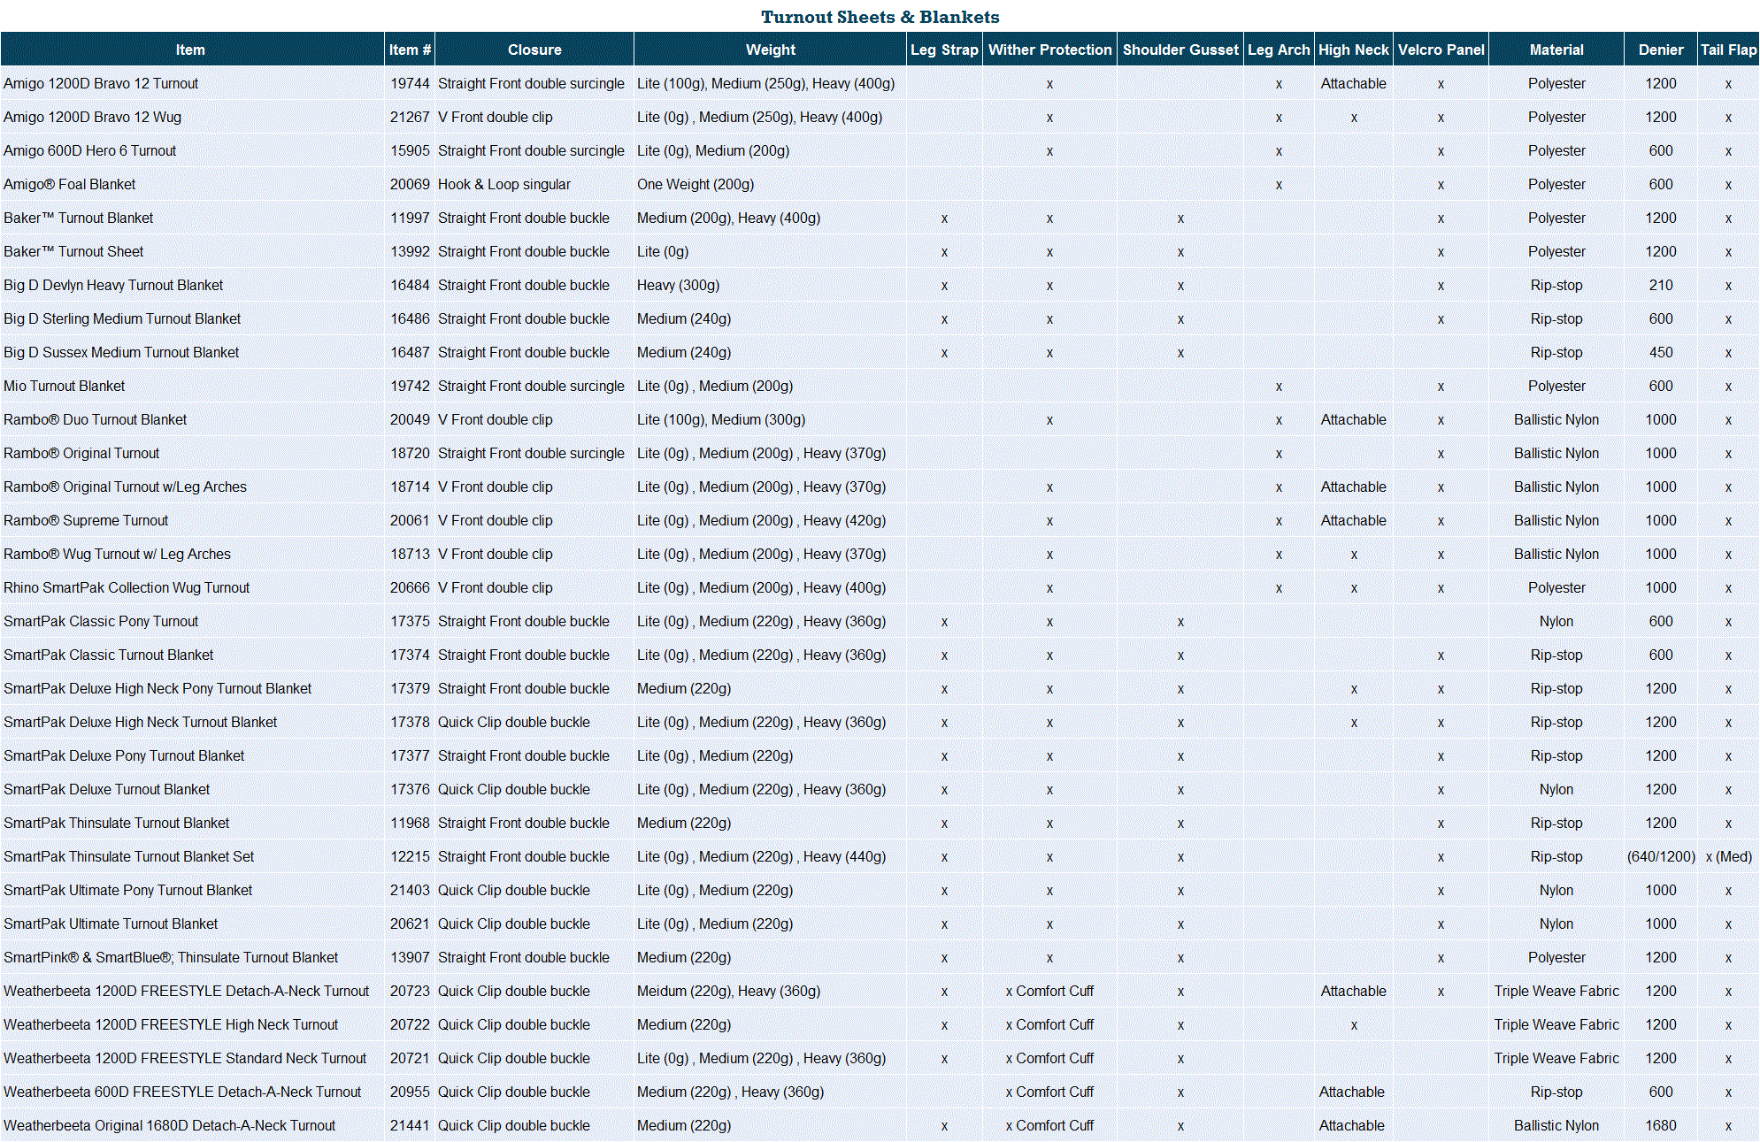Click Amigo 600D Hero 6 Turnout
The width and height of the screenshot is (1760, 1142).
[89, 150]
